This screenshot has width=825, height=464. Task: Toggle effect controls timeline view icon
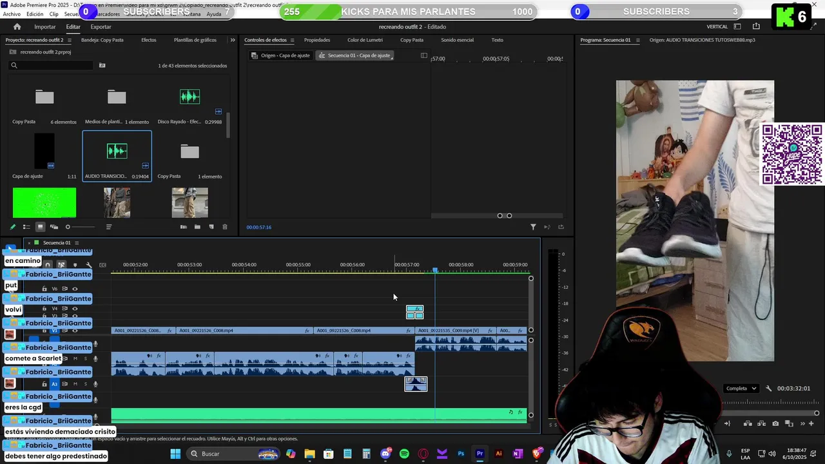(x=423, y=55)
